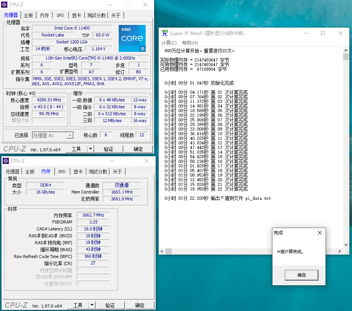Viewport: 352px width, 311px height.
Task: Select the 内存 tab in bottom CPU-Z window
Action: coord(46,171)
